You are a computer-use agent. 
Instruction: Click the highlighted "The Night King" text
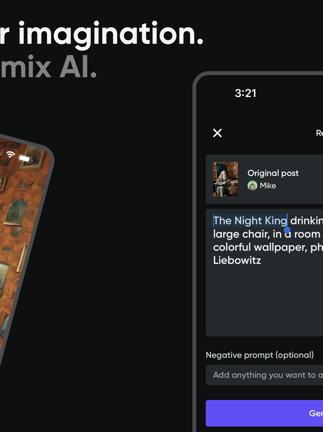(x=250, y=221)
